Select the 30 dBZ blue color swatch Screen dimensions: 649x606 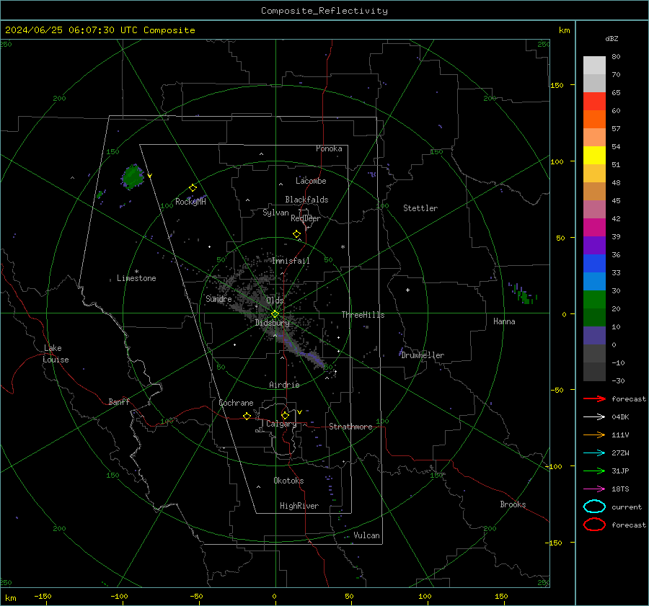(594, 281)
